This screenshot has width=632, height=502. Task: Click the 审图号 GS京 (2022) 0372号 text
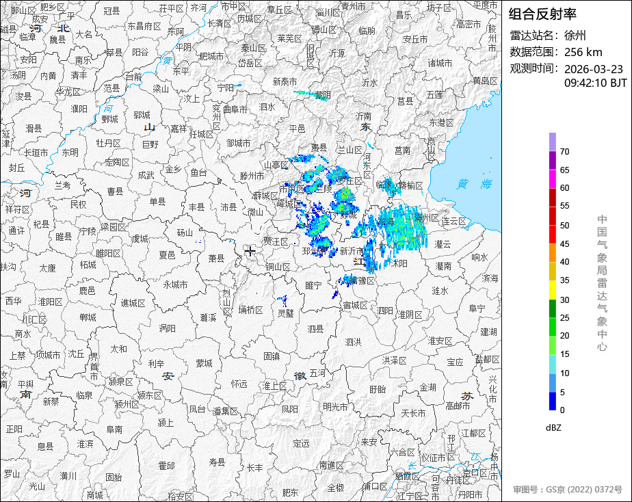568,490
